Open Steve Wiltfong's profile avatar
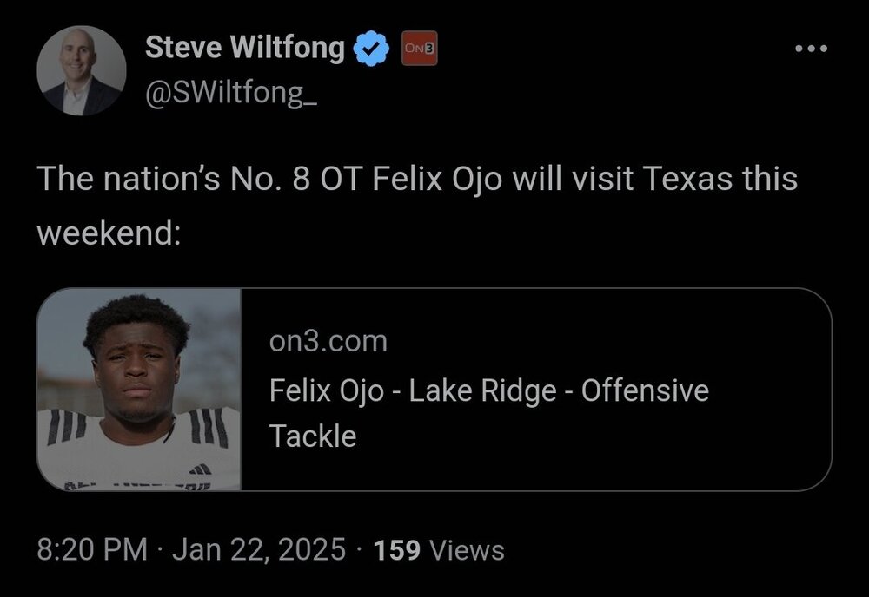 82,71
